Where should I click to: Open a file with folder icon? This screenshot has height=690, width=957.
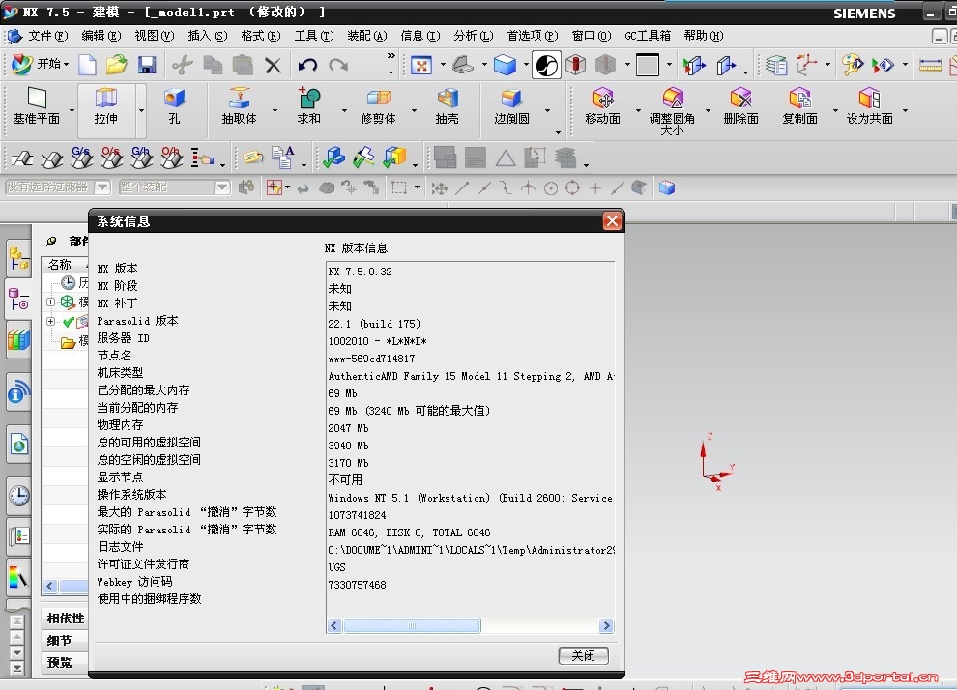[117, 65]
